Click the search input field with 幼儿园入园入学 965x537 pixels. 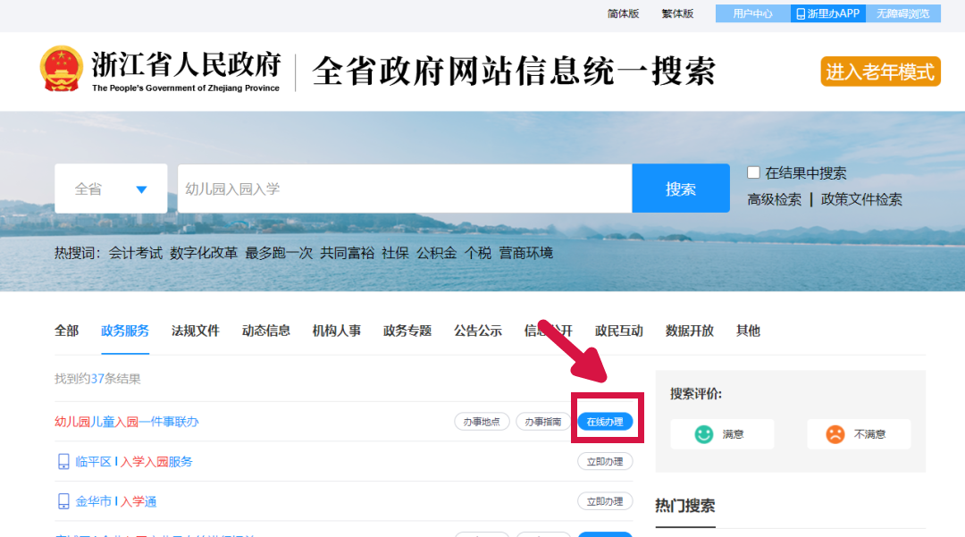coord(405,189)
